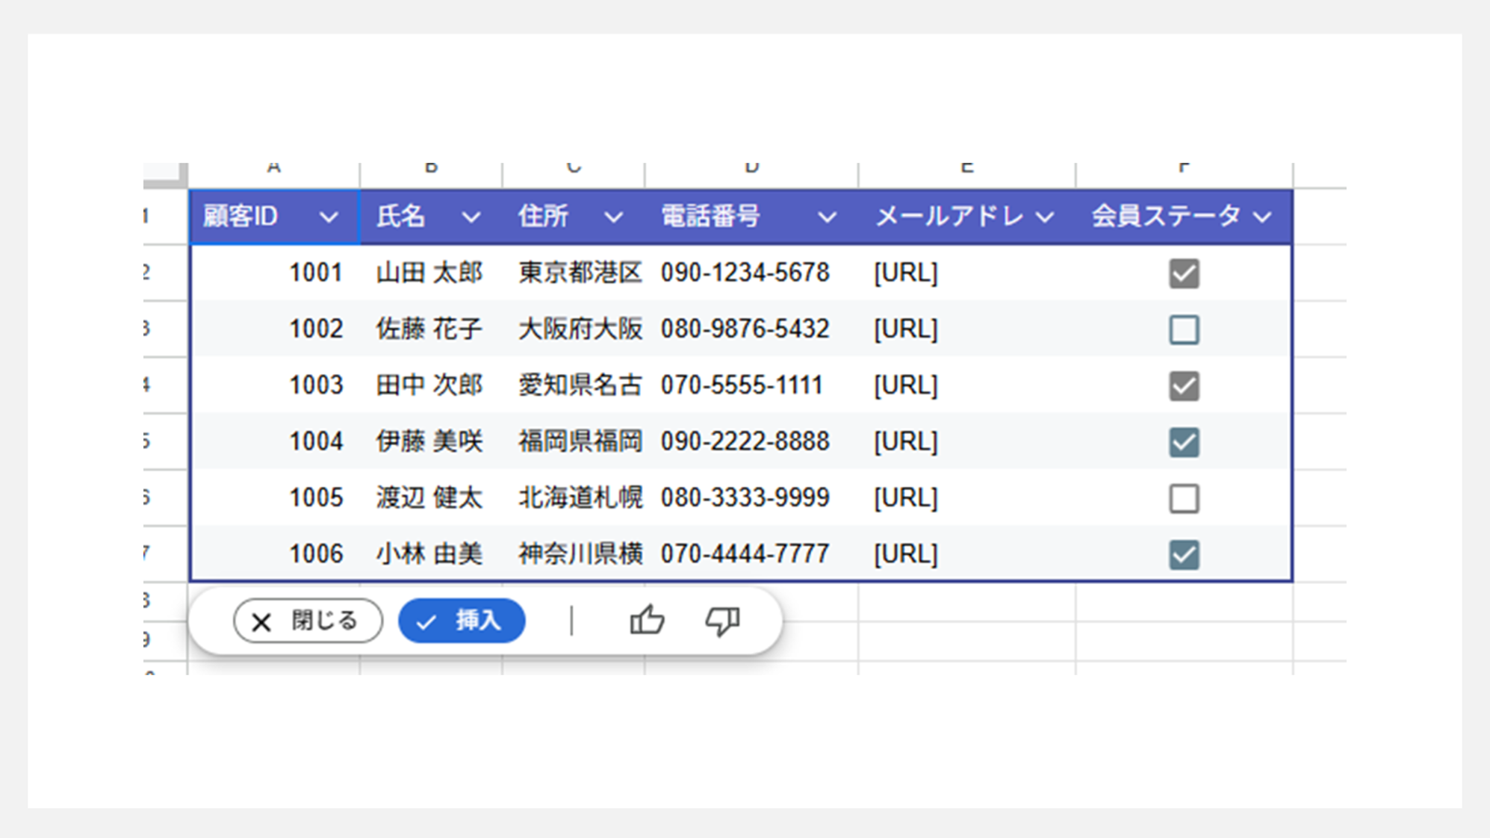Select the address cell 大阪府大阪

(574, 329)
